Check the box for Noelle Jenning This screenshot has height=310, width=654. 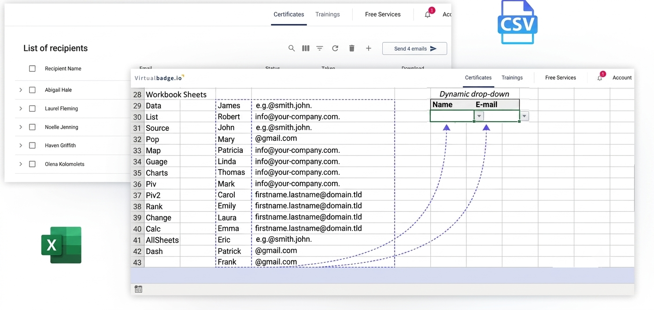coord(32,127)
